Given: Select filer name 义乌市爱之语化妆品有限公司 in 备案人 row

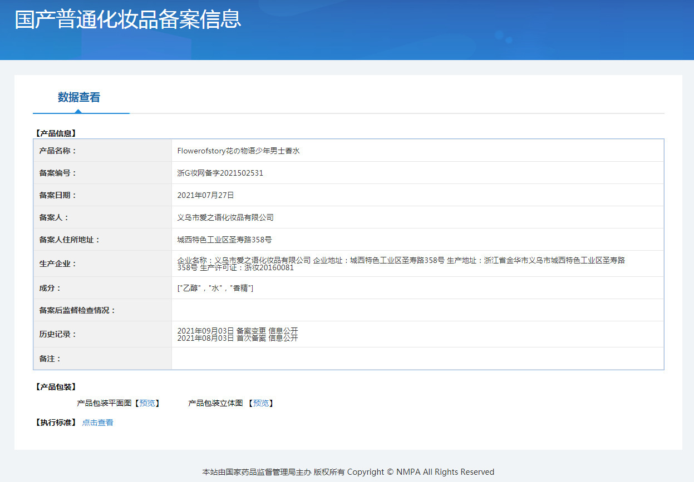Looking at the screenshot, I should pos(225,217).
